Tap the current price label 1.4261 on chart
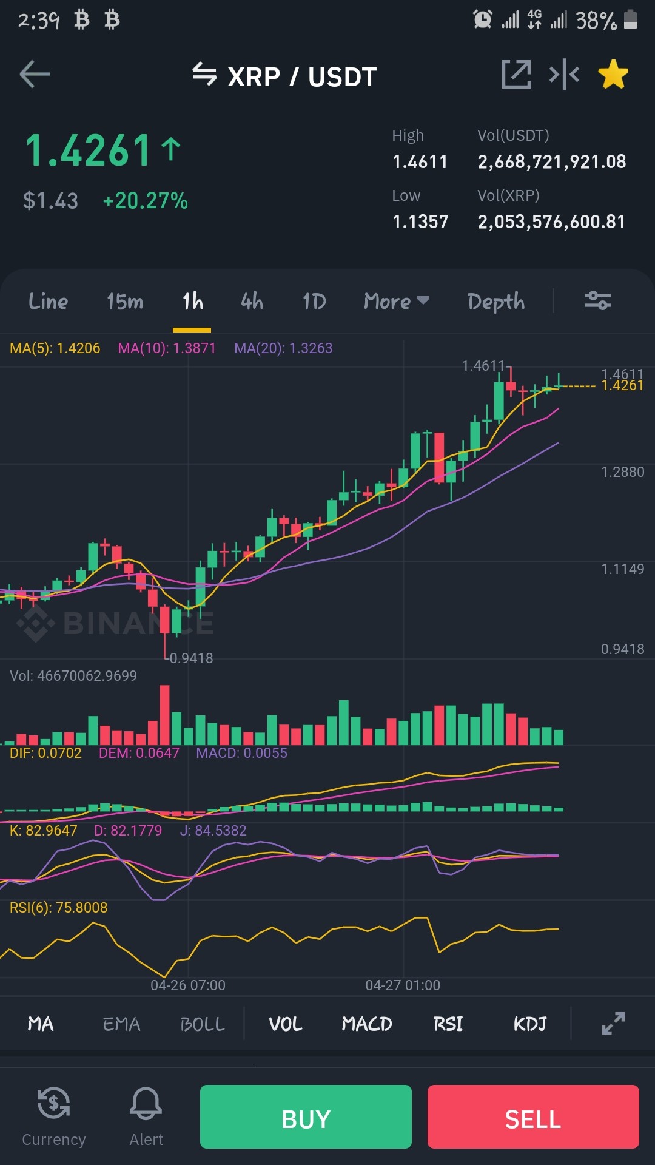The image size is (655, 1165). (622, 386)
